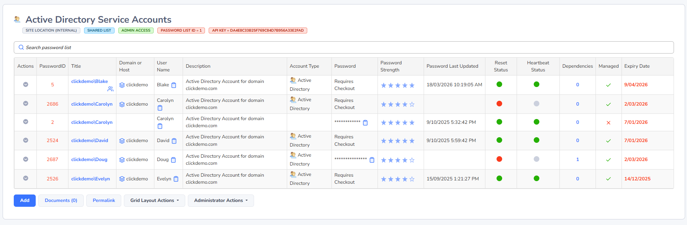Copy Doug's masked password to clipboard
The image size is (687, 225).
[372, 160]
